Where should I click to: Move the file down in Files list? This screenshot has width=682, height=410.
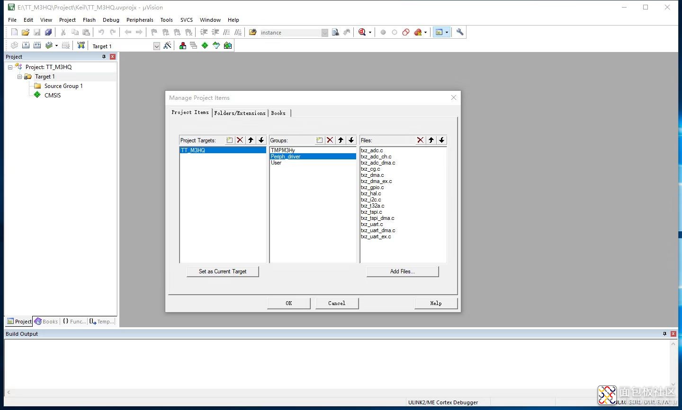pyautogui.click(x=441, y=140)
